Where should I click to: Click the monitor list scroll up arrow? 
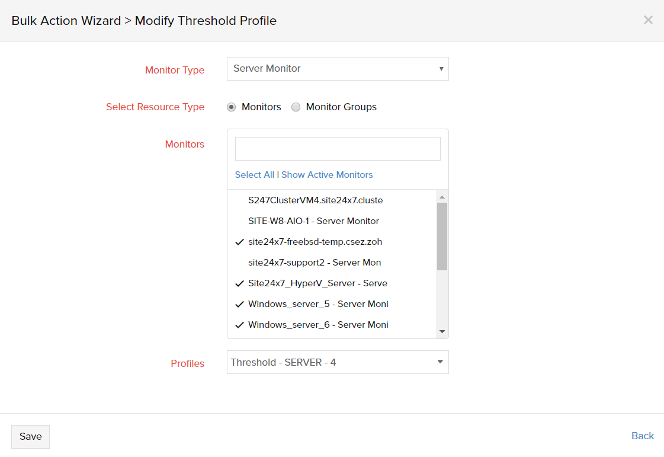[442, 197]
